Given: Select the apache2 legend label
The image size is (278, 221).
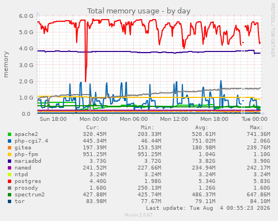Looking at the screenshot, I should point(26,134).
